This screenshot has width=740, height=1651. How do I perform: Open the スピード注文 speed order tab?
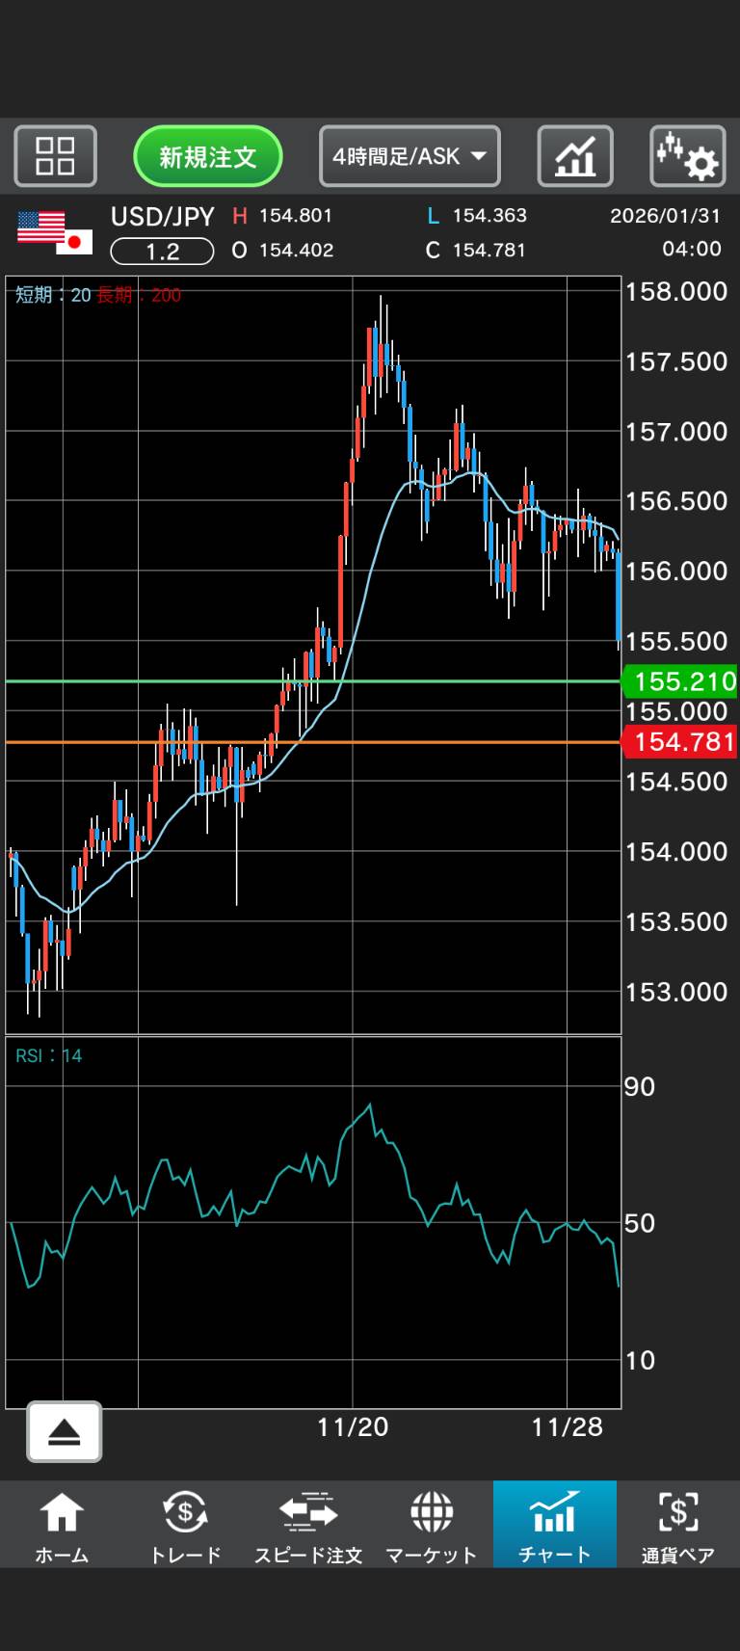[x=308, y=1525]
